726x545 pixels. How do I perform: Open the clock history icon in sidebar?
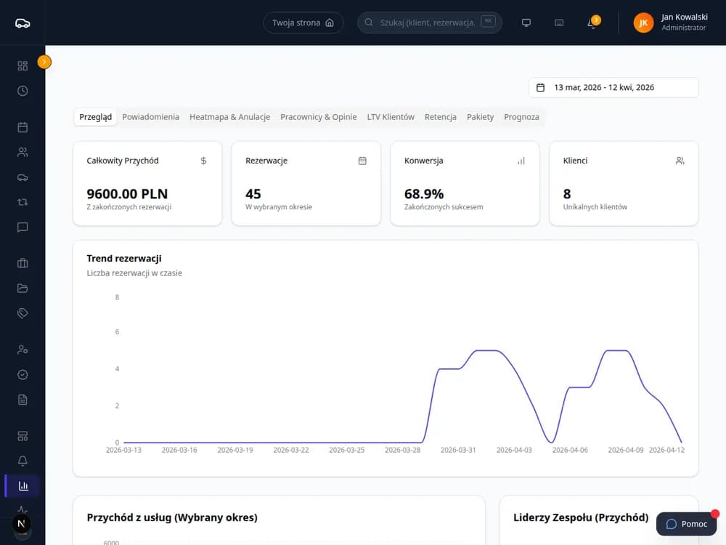23,91
